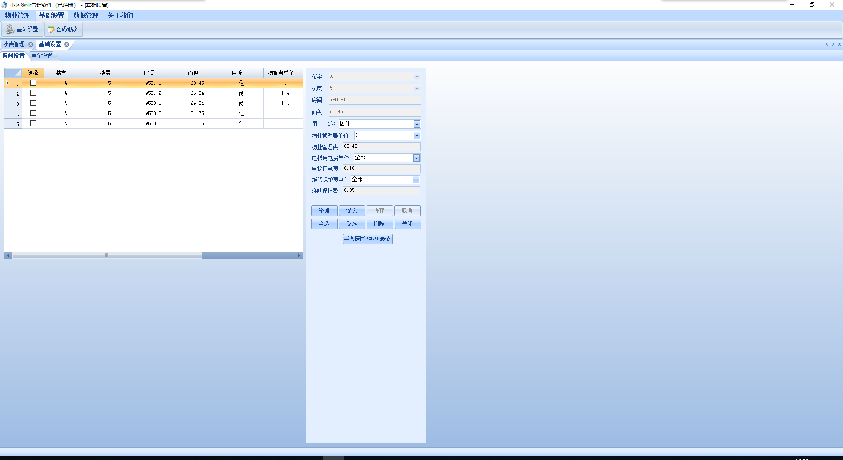This screenshot has width=843, height=460.
Task: Tick the checkbox for room A503-1
Action: 33,103
